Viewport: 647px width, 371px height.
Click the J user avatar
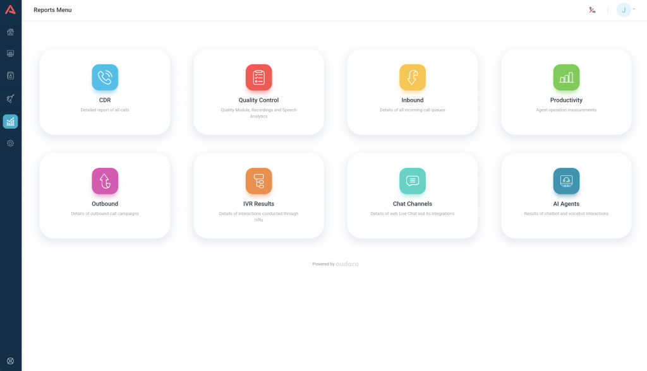pos(624,10)
